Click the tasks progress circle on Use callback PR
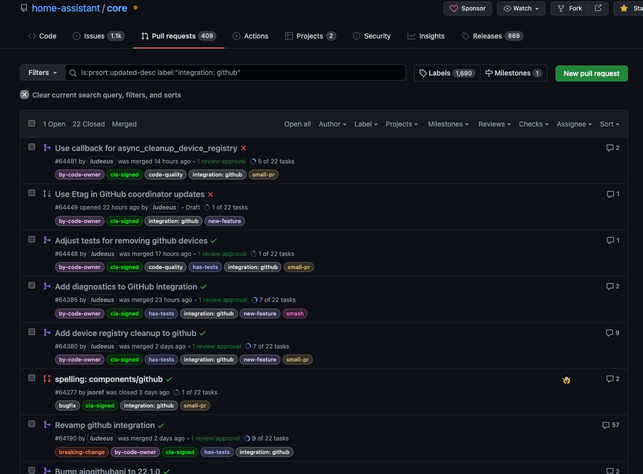 click(253, 161)
